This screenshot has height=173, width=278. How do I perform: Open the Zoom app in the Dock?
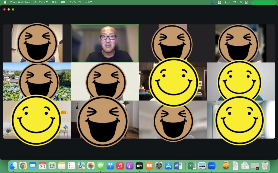(212, 165)
